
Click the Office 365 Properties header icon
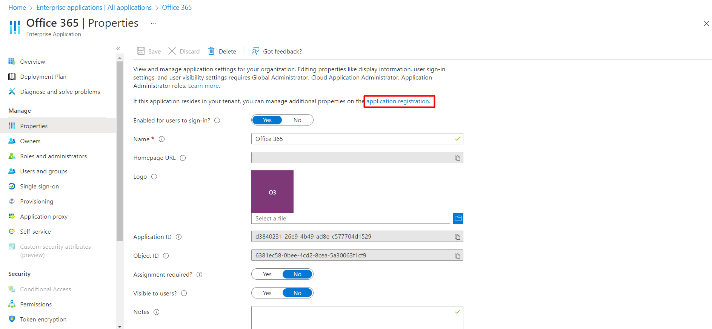click(15, 27)
